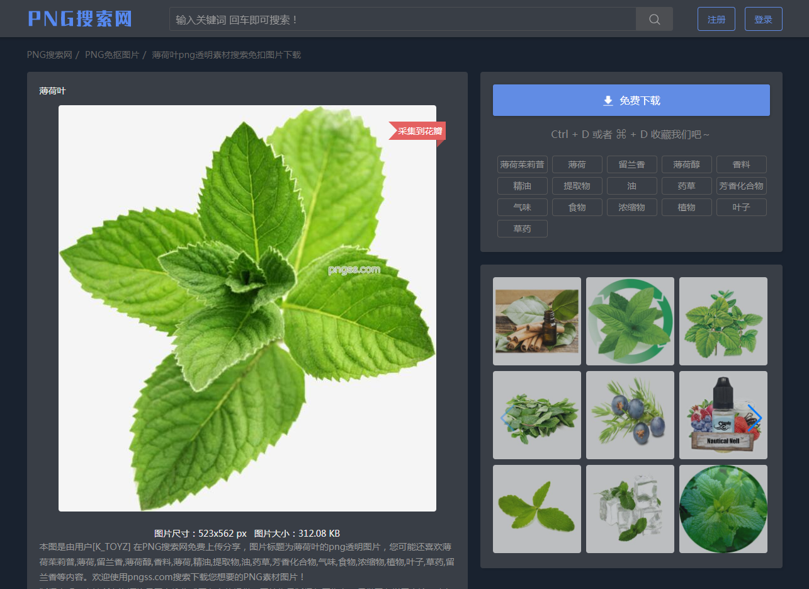
Task: Select the 精油 tag
Action: (523, 186)
